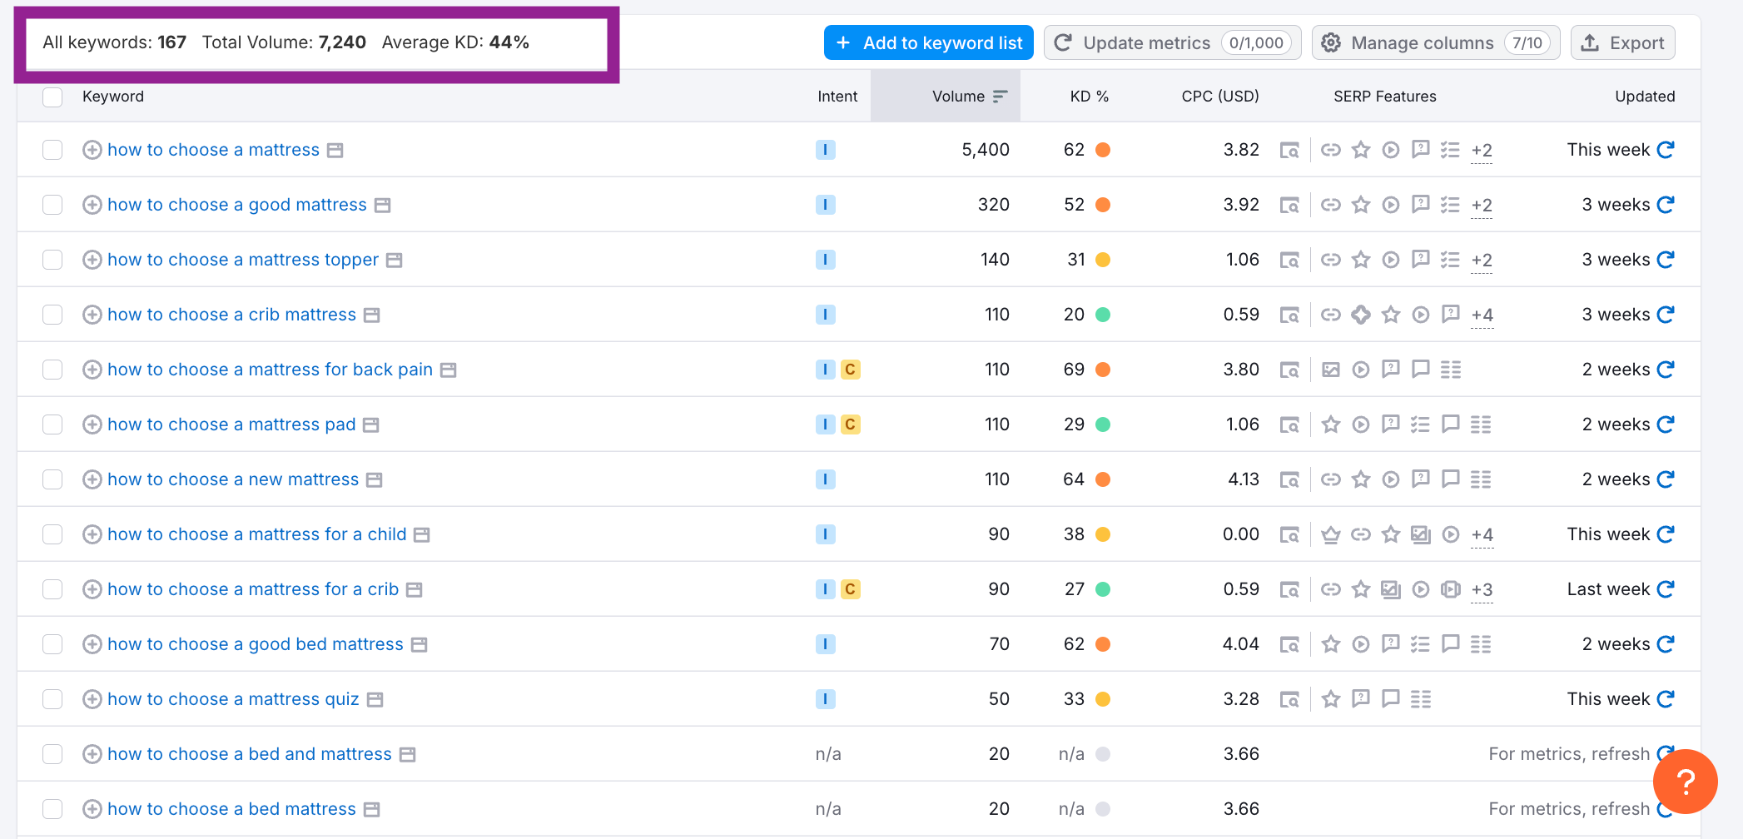Open the orange help question mark bubble
The width and height of the screenshot is (1743, 839).
(x=1685, y=782)
